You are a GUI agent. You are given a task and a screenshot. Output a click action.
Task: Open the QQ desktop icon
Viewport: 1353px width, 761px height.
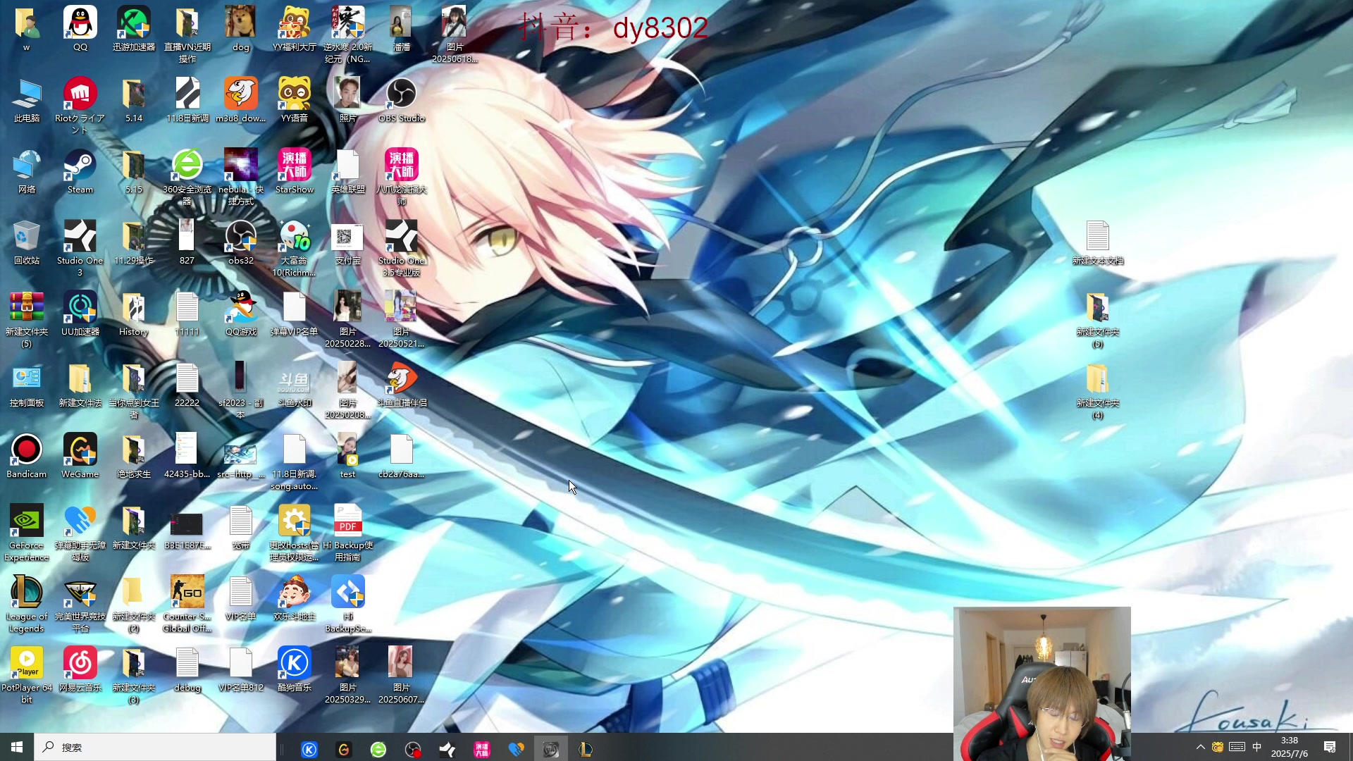coord(80,23)
